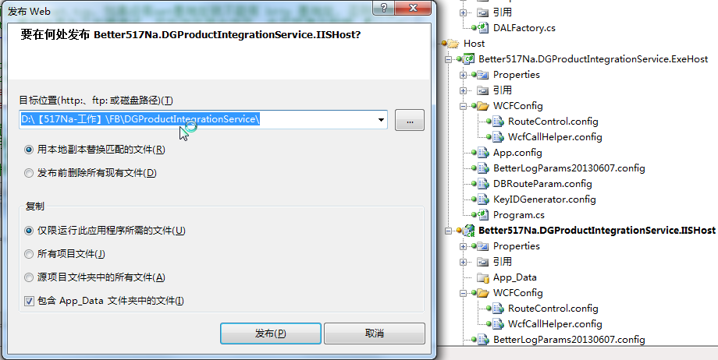Click the dialog help question mark button

(384, 7)
